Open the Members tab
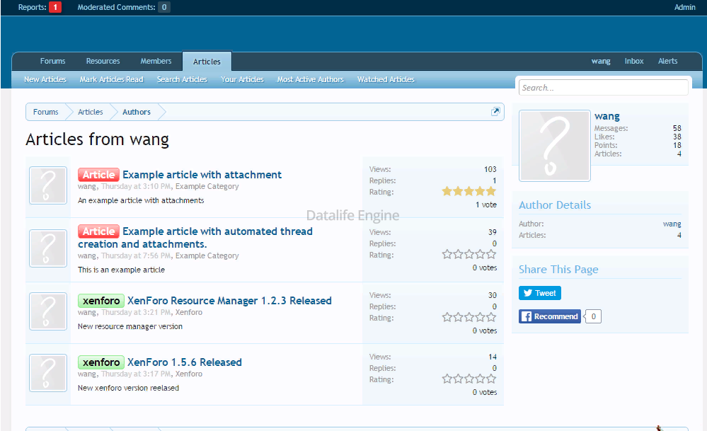Screen dimensions: 707x431 pyautogui.click(x=156, y=61)
